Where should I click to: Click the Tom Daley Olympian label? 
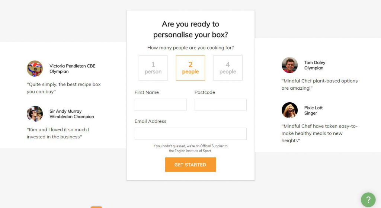click(x=315, y=65)
